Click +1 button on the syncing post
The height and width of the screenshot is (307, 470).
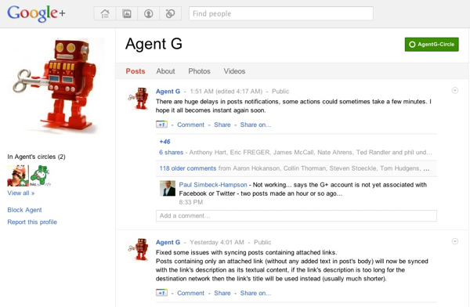pyautogui.click(x=161, y=293)
